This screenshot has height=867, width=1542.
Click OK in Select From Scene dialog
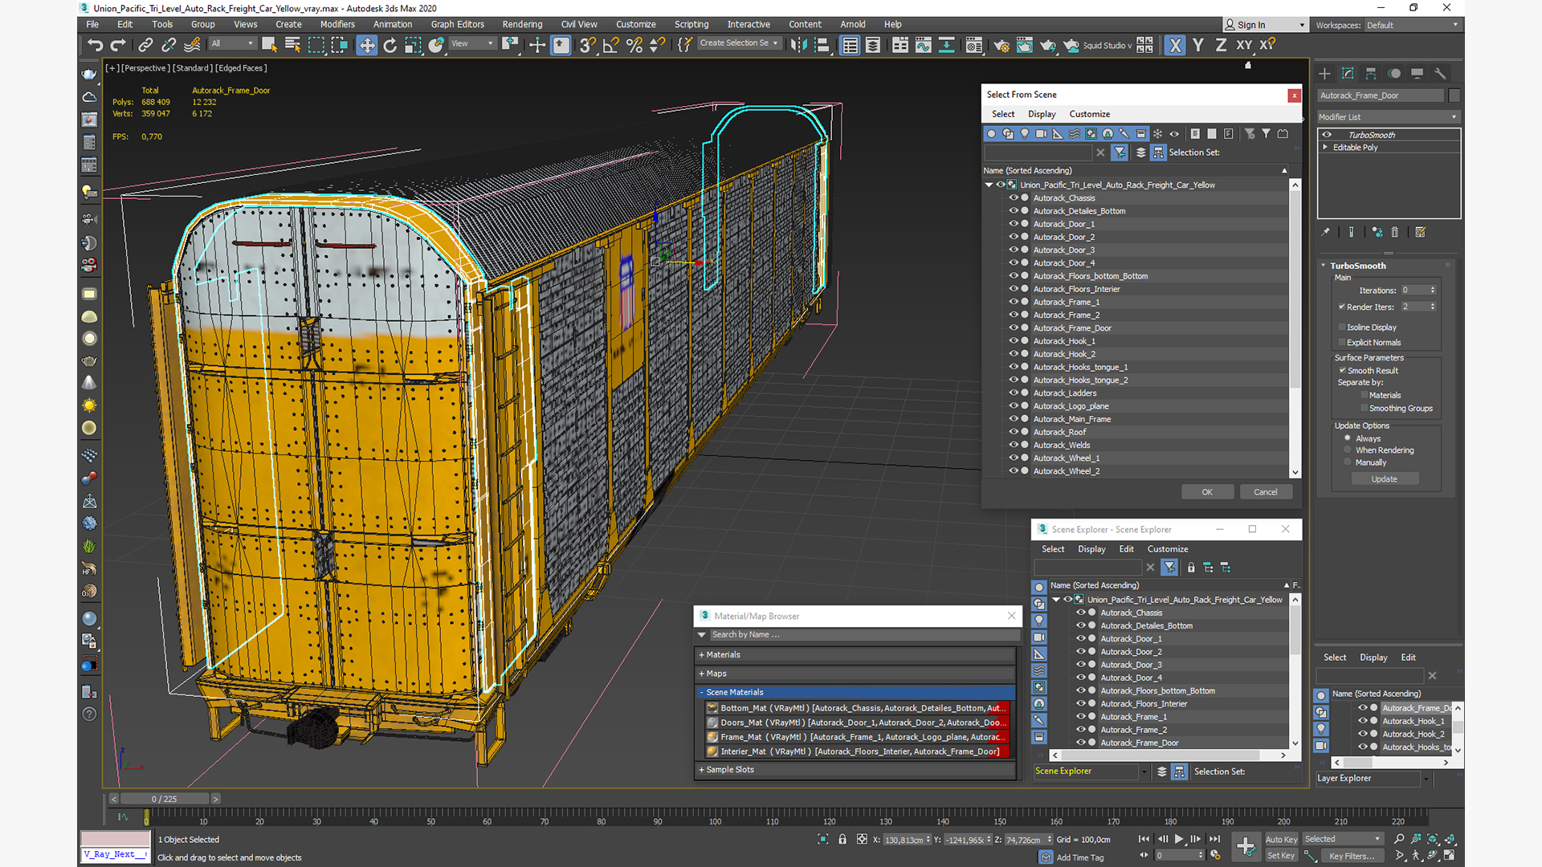[x=1207, y=493]
